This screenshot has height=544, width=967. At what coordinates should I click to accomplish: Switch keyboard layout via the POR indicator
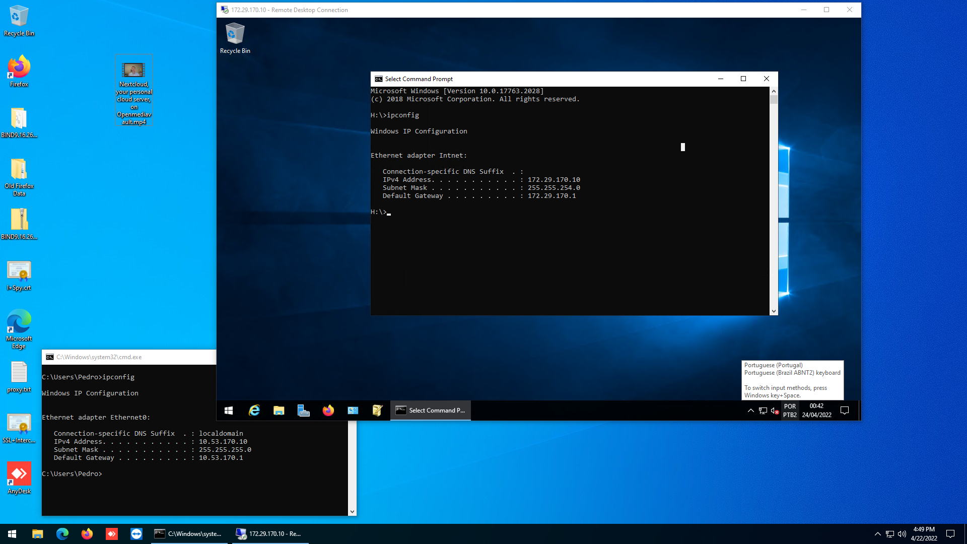tap(789, 411)
